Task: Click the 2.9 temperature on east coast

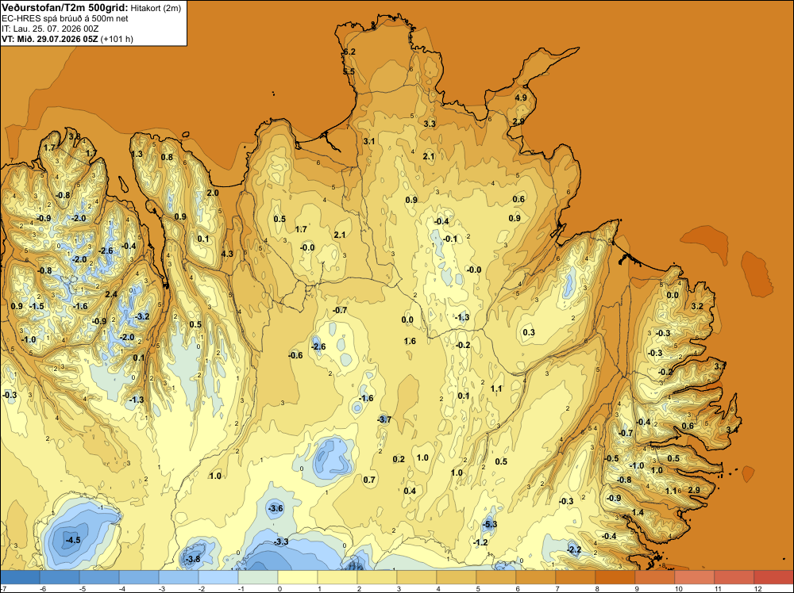Action: click(x=694, y=490)
